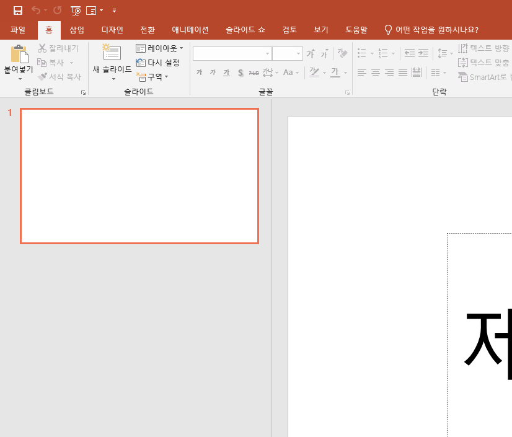This screenshot has height=437, width=512.
Task: Open the Customize Quick Access Toolbar arrow
Action: [114, 11]
